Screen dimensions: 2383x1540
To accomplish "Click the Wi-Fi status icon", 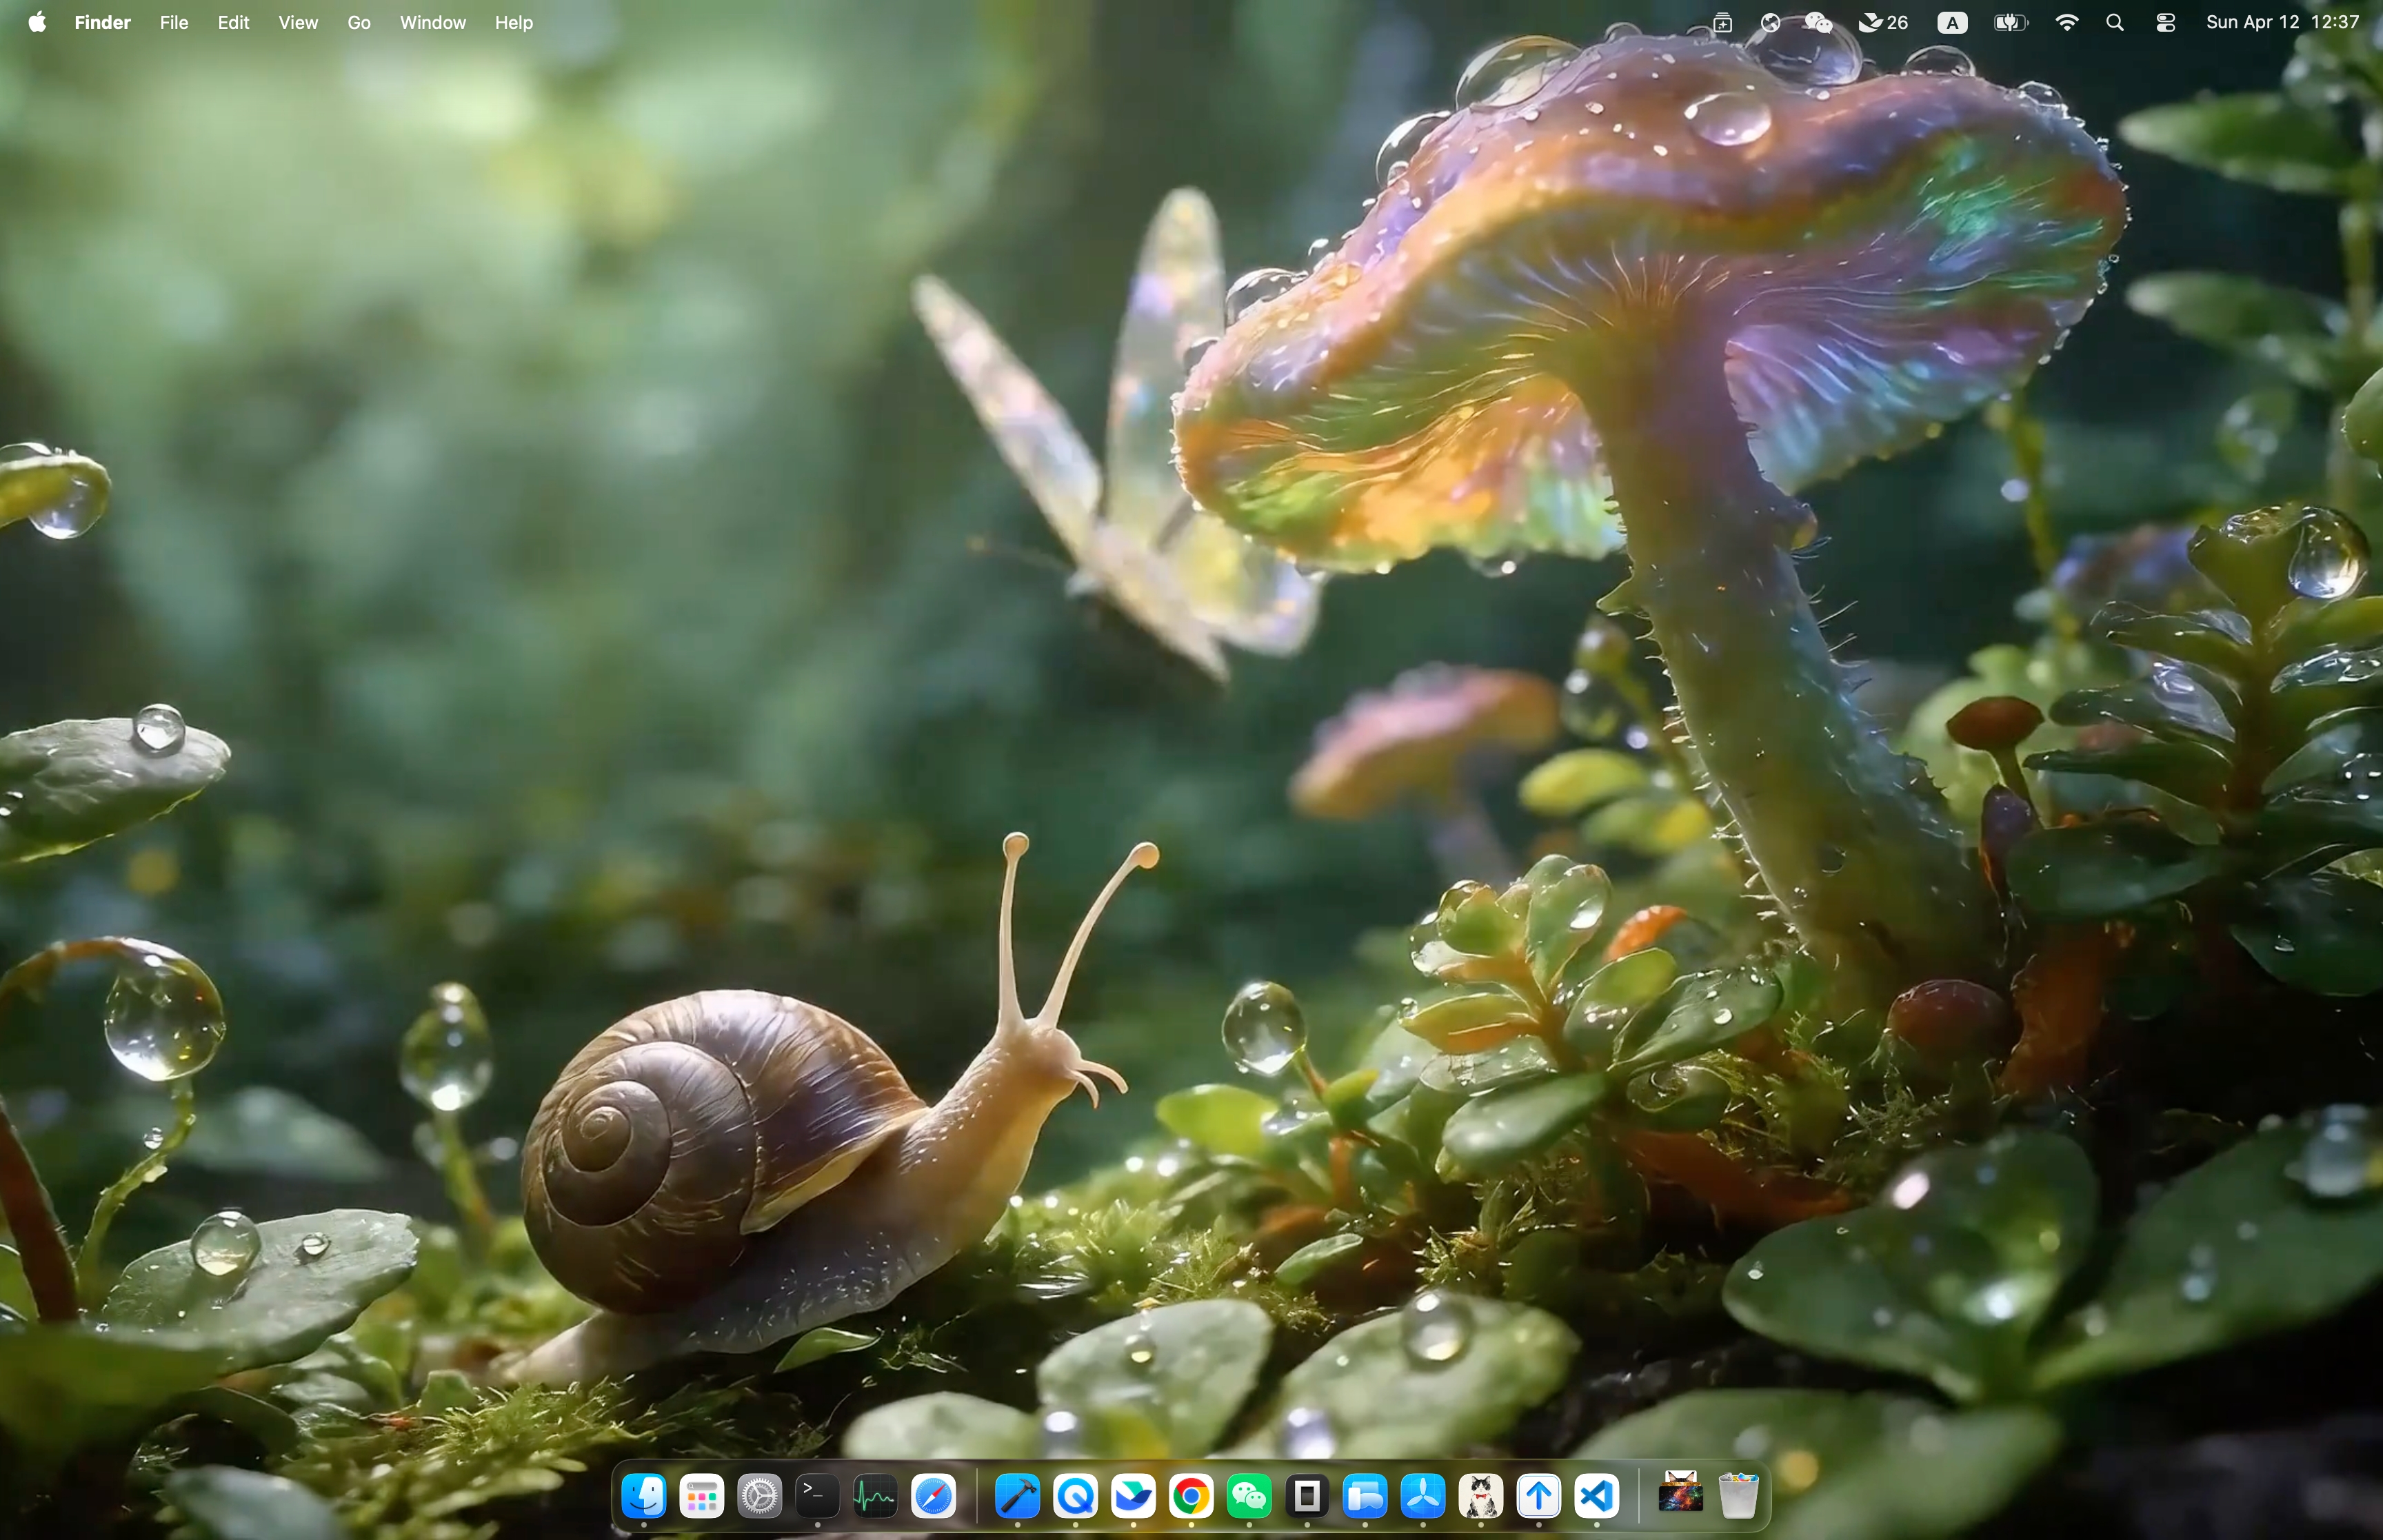I will click(x=2067, y=22).
